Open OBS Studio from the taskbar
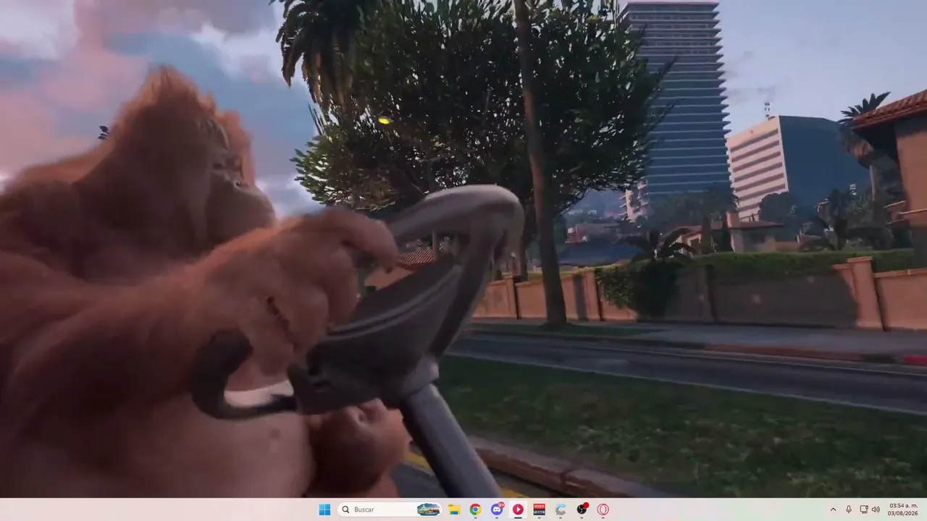 click(x=582, y=509)
